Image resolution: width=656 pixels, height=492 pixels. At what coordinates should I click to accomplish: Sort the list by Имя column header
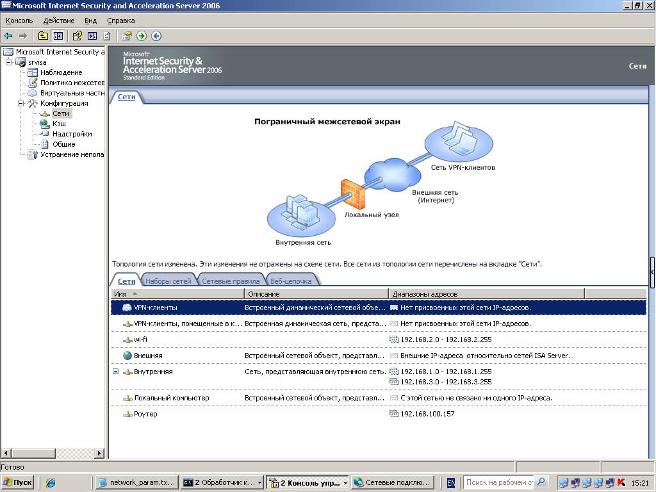(177, 293)
